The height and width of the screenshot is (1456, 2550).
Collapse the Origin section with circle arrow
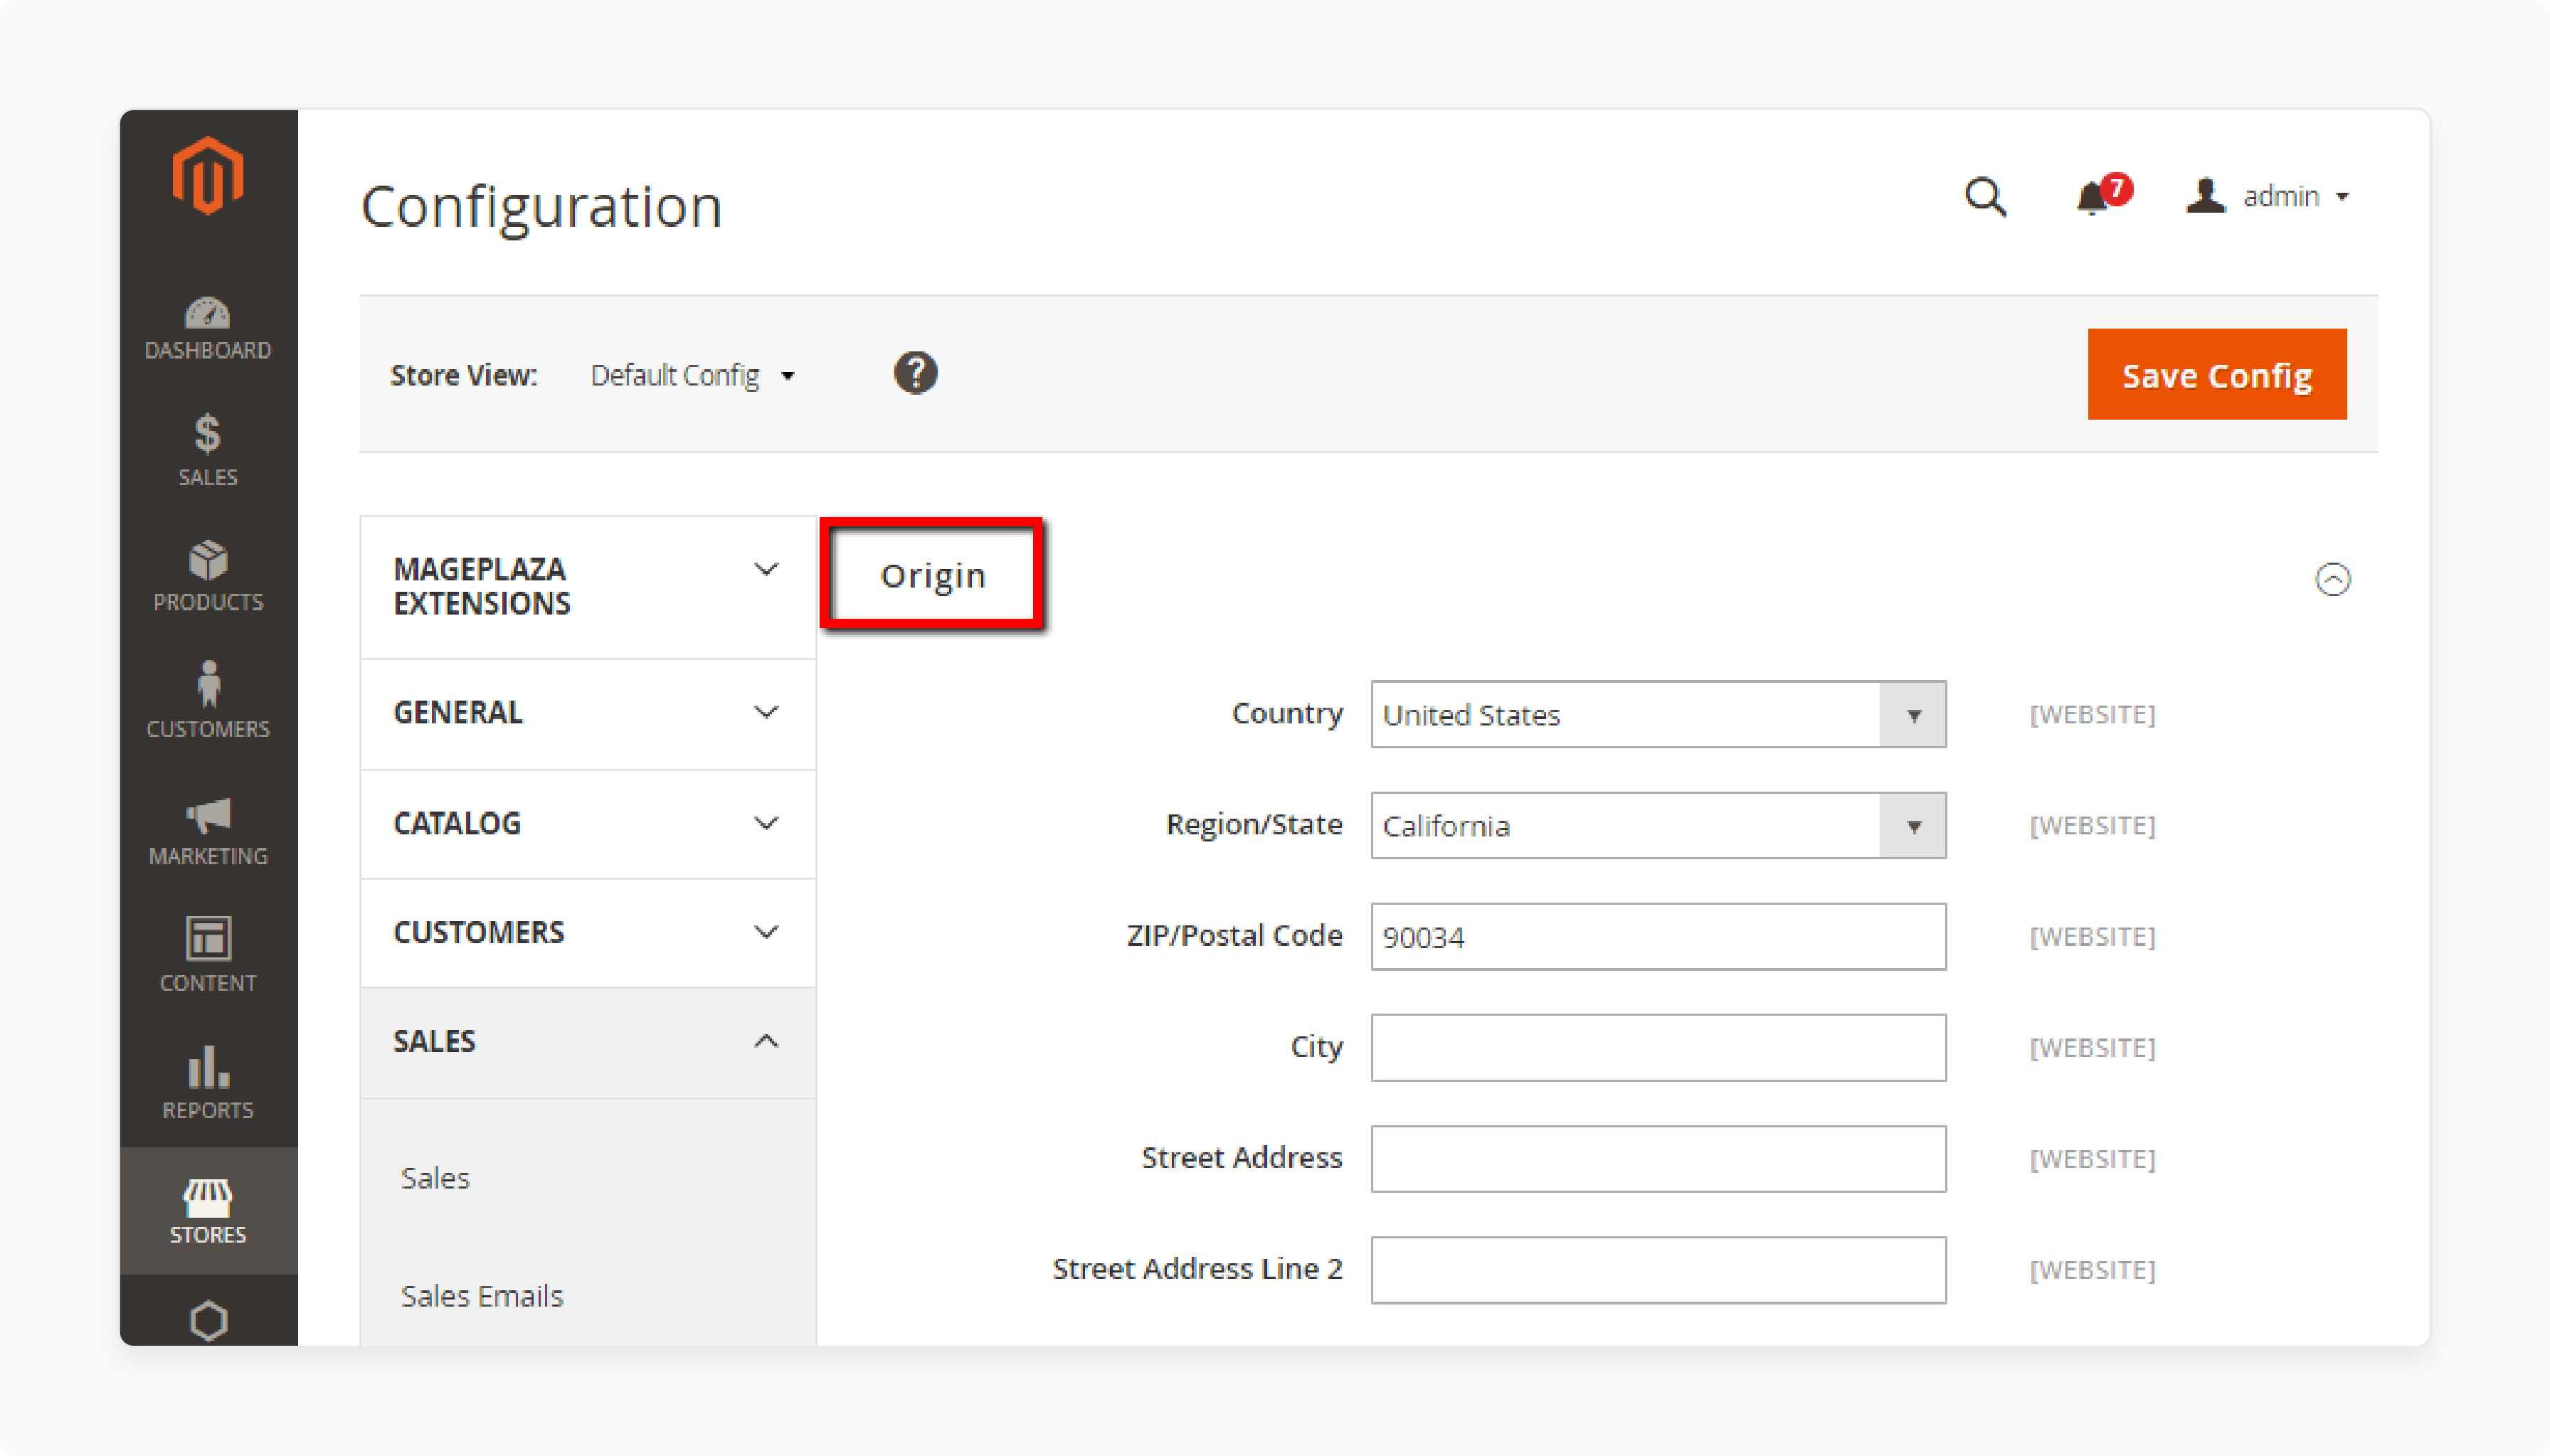pos(2333,579)
